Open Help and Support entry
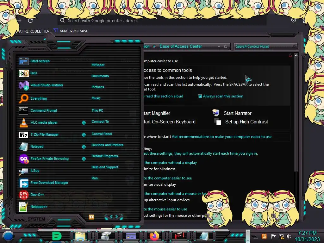 tap(105, 167)
